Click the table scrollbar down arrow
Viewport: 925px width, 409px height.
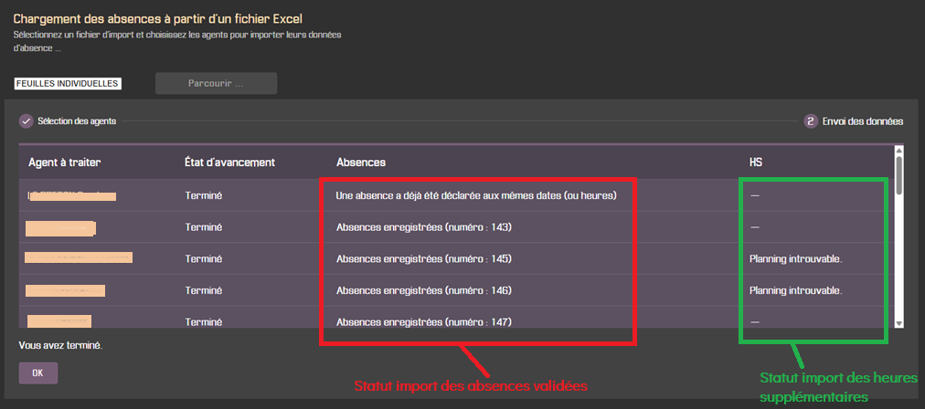(x=899, y=323)
